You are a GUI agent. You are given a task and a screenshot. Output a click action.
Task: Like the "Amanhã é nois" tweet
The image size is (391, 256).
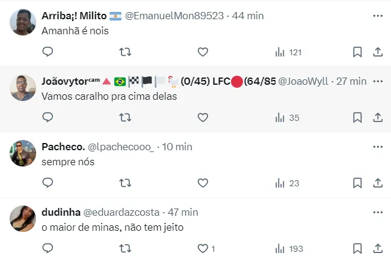click(x=203, y=52)
